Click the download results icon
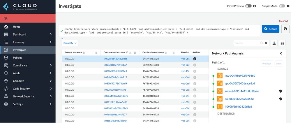291x123 pixels. [x=274, y=43]
